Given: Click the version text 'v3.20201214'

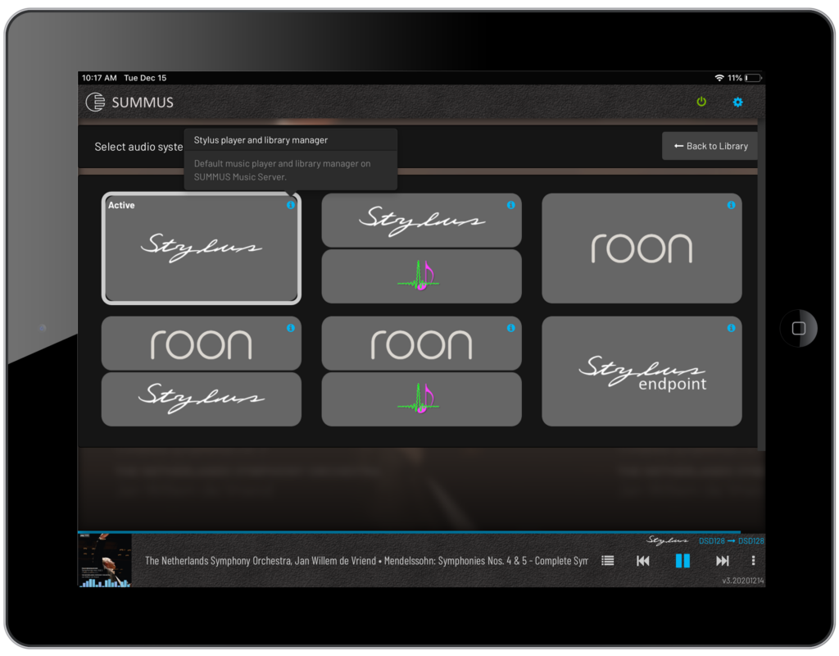Looking at the screenshot, I should [742, 581].
